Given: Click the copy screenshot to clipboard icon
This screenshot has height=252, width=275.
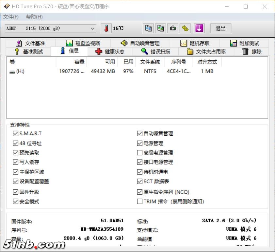Looking at the screenshot, I should (x=160, y=29).
